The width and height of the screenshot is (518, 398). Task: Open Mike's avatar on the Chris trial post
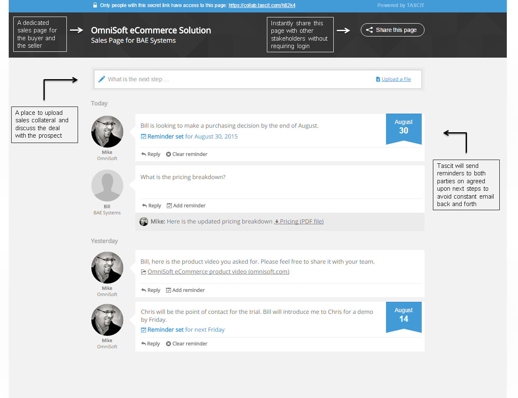point(107,320)
